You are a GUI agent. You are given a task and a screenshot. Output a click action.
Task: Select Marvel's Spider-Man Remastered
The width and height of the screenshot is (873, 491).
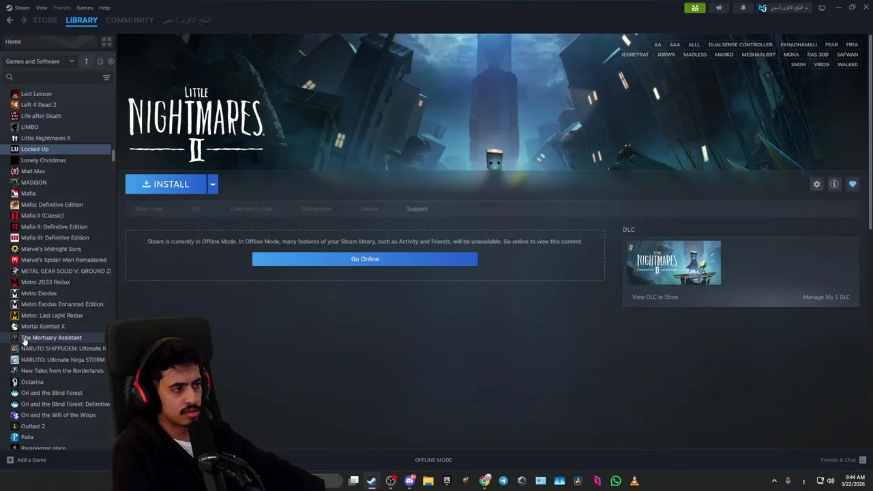(63, 260)
